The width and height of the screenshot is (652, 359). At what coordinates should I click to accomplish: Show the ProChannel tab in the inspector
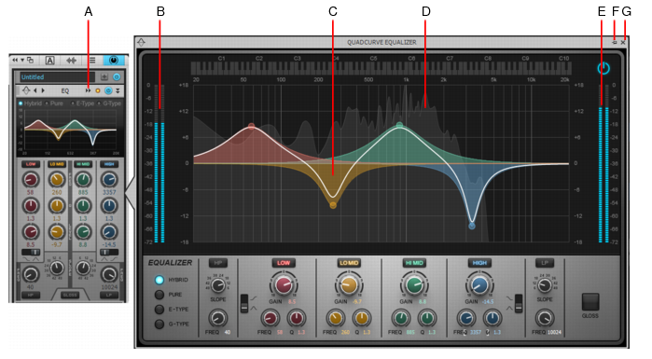coord(113,61)
